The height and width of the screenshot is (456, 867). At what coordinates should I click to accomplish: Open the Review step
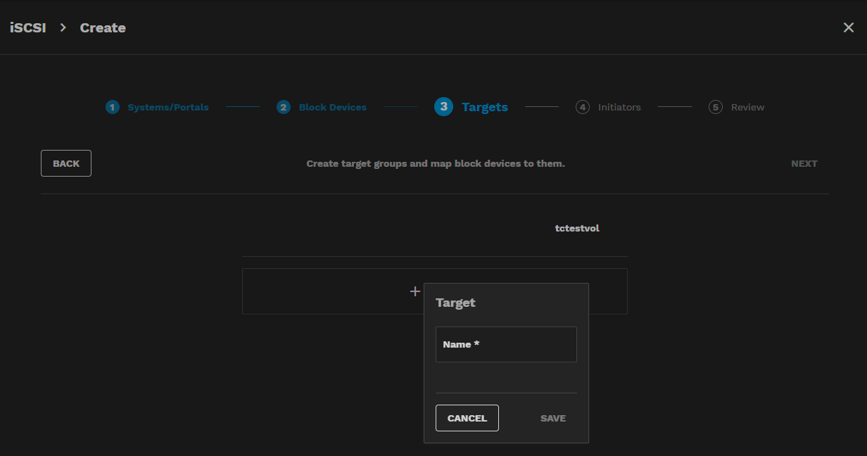tap(747, 108)
